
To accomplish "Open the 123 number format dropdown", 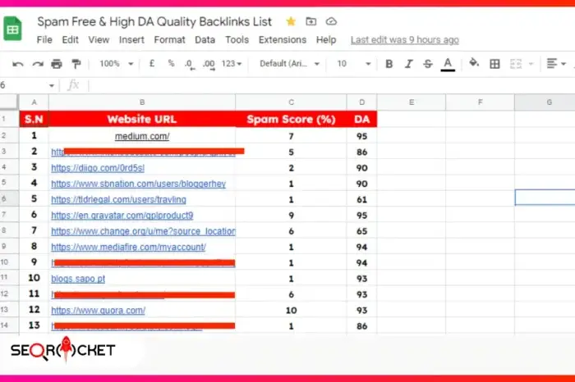I will (x=232, y=64).
